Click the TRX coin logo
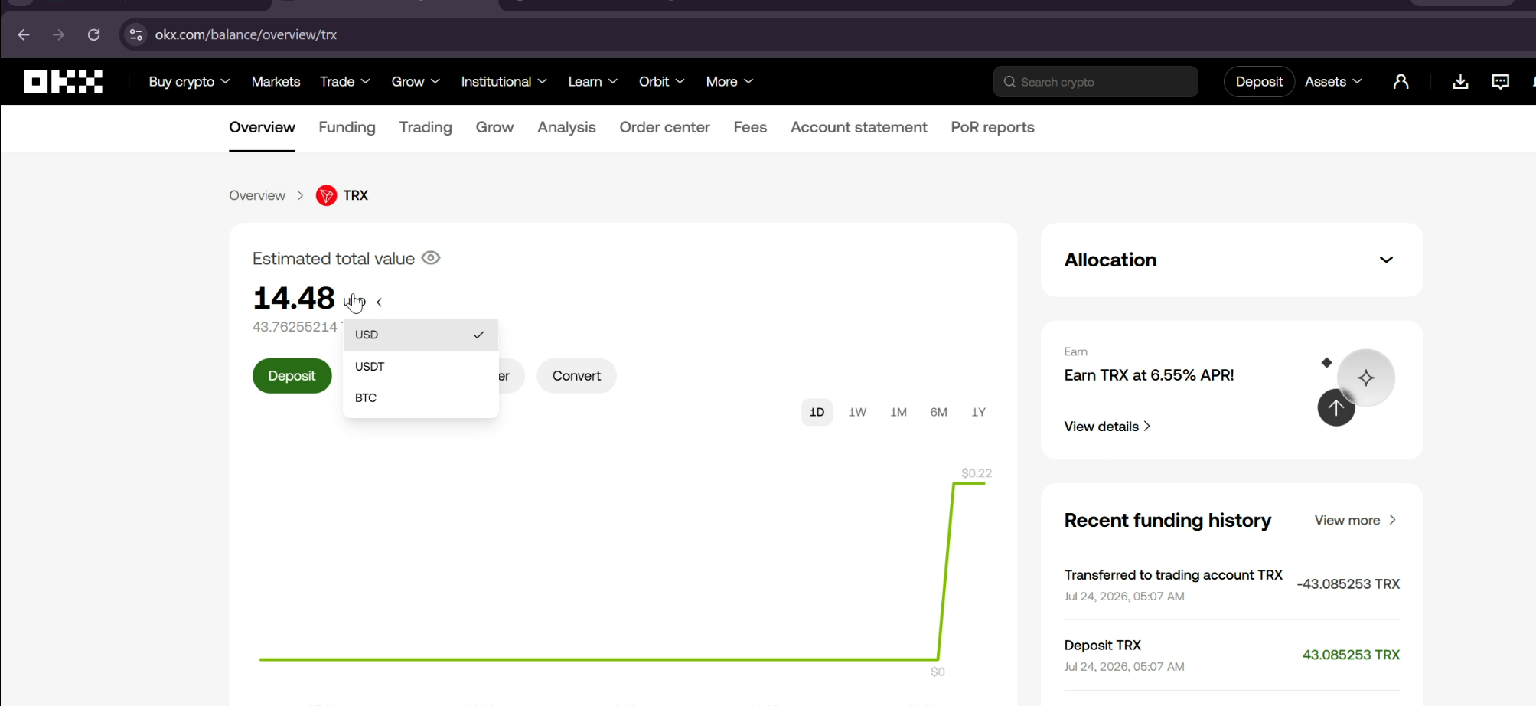 coord(326,195)
